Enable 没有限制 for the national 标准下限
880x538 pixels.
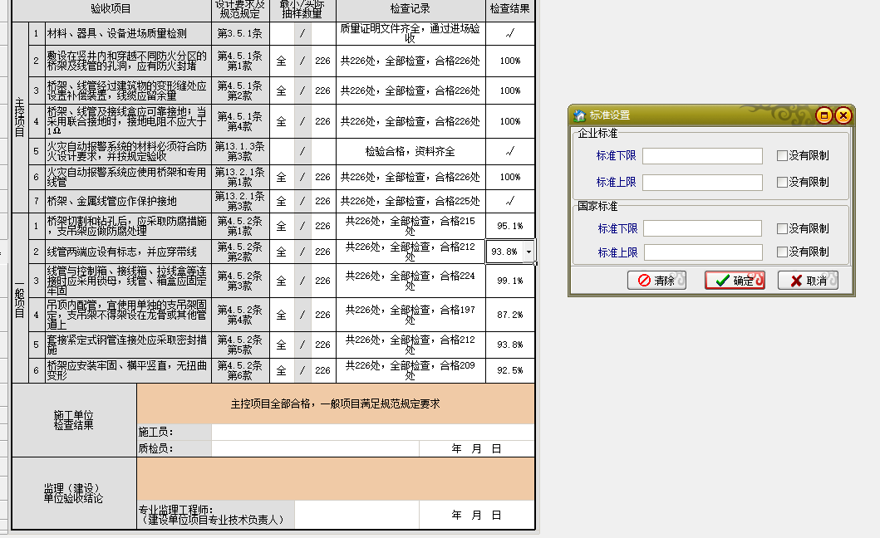tap(781, 229)
